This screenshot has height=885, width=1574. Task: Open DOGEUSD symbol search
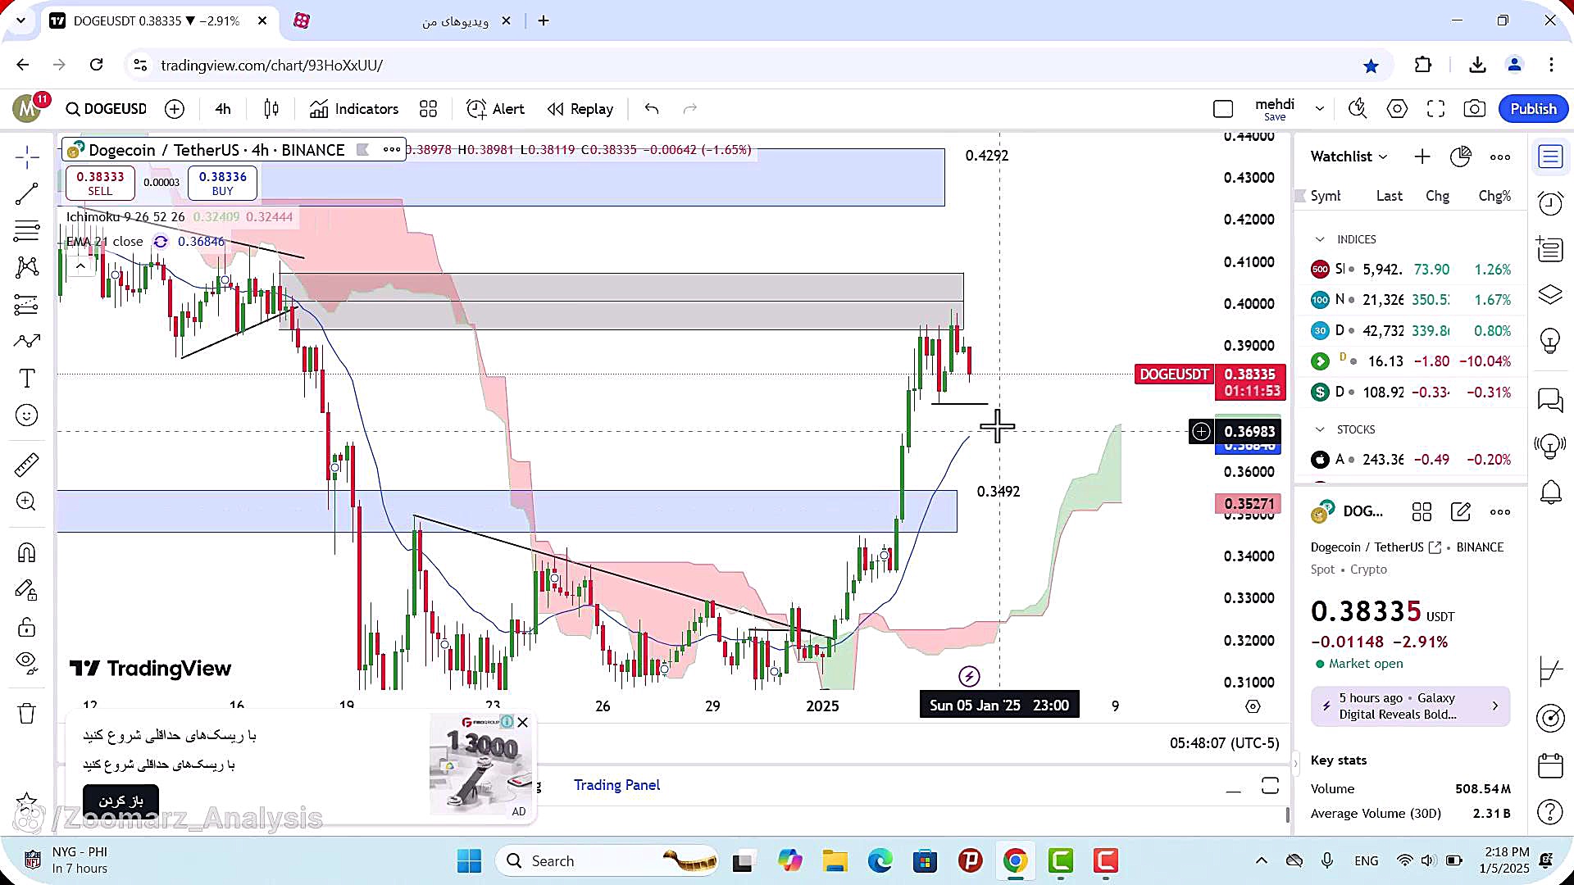coord(107,109)
